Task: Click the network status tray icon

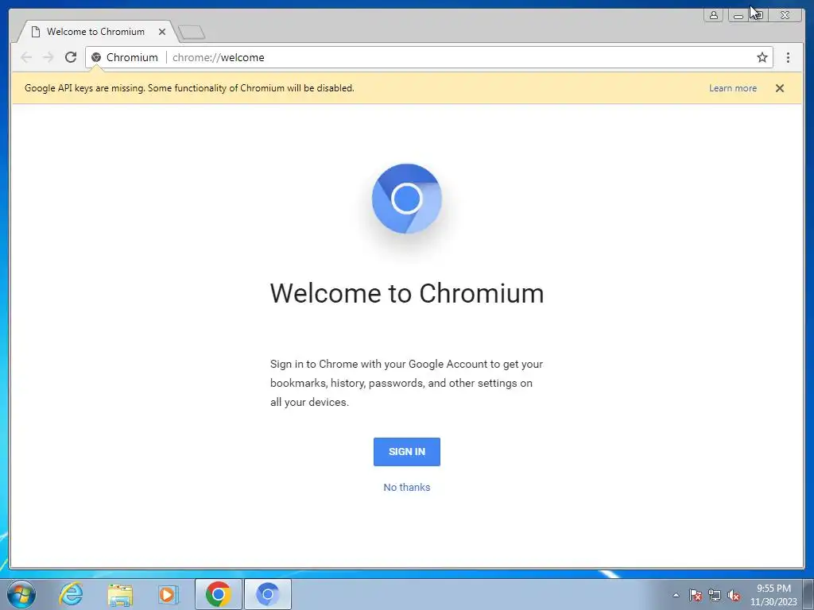Action: 715,595
